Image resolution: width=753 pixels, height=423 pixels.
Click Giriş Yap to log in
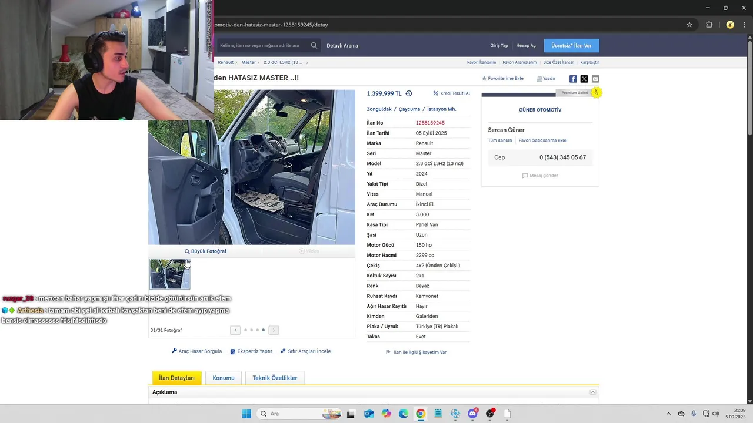[x=499, y=45]
